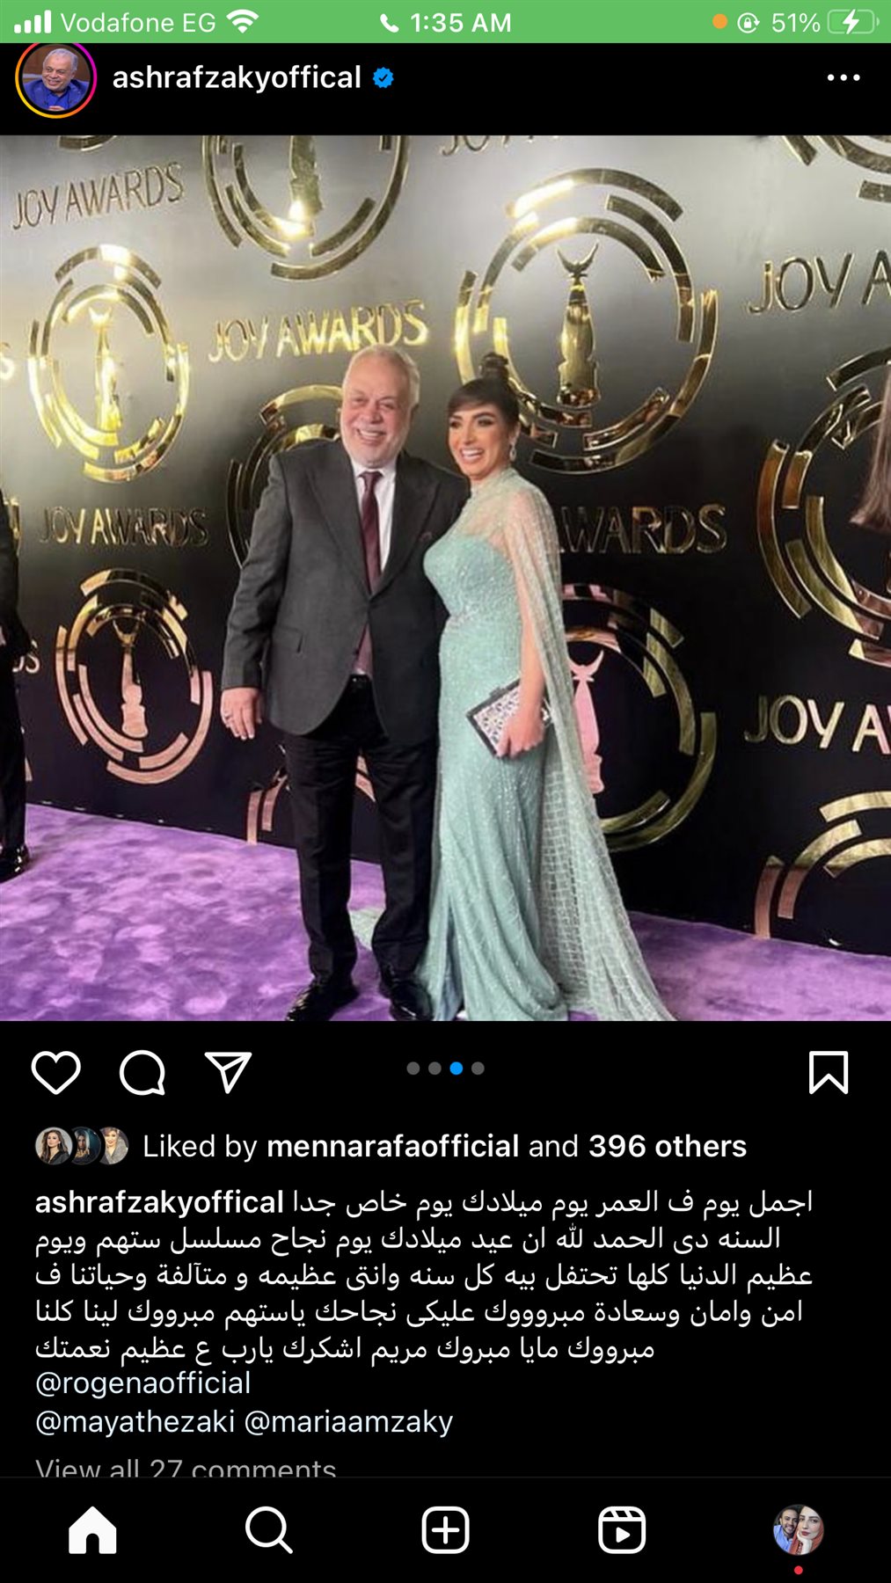
Task: Create new post with plus icon
Action: 446,1530
